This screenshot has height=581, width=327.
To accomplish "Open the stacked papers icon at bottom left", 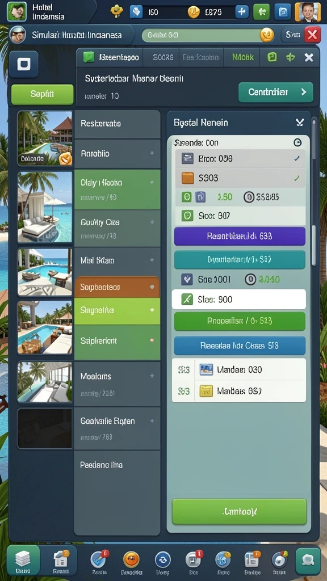I will click(x=23, y=560).
